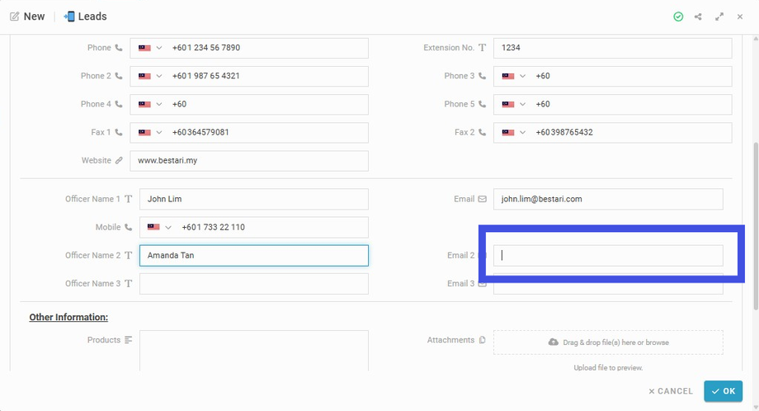Open the Phone country code dropdown
The height and width of the screenshot is (411, 759).
150,48
